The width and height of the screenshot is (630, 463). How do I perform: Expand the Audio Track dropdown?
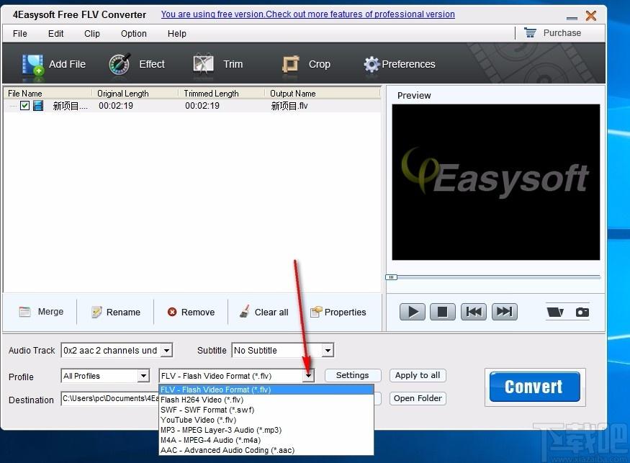point(167,351)
